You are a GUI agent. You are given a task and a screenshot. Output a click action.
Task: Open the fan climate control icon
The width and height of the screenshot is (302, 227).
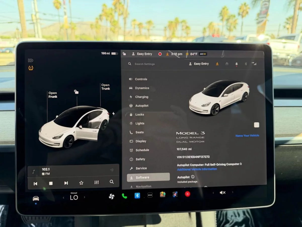pyautogui.click(x=111, y=196)
